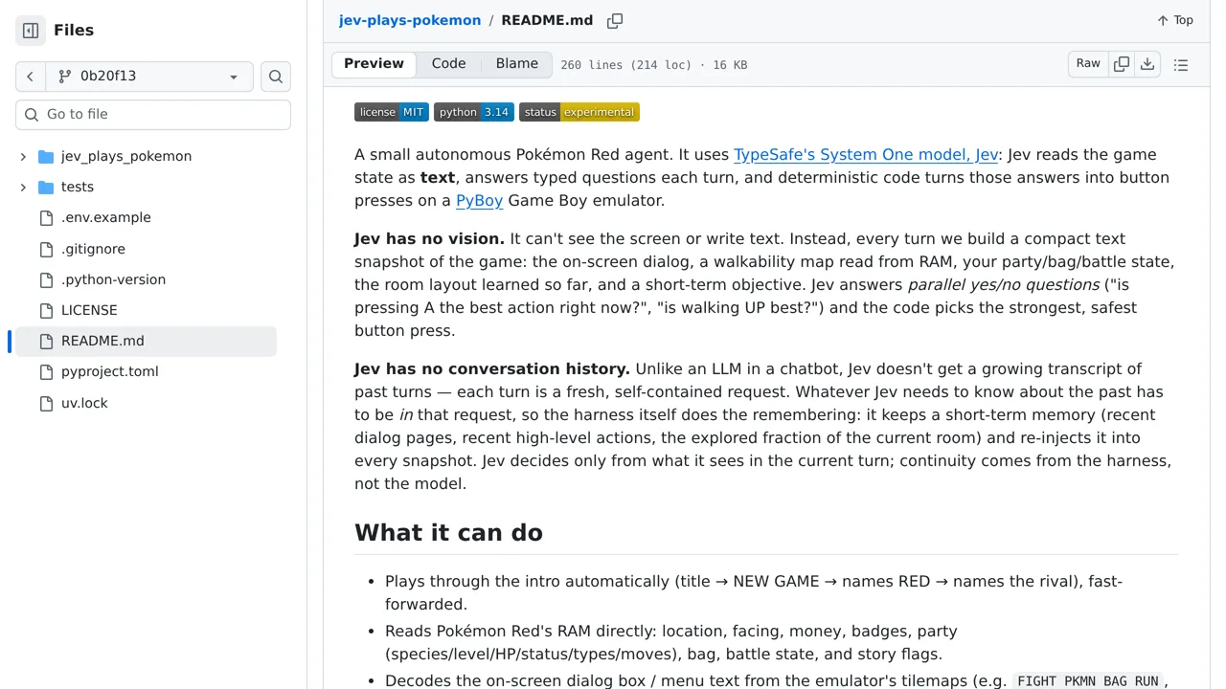The image size is (1226, 689).
Task: Open the 0b20f13 branch selector dropdown
Action: [149, 77]
